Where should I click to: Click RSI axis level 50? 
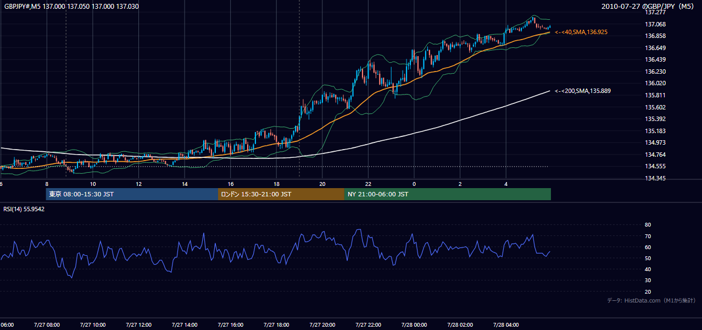click(648, 258)
